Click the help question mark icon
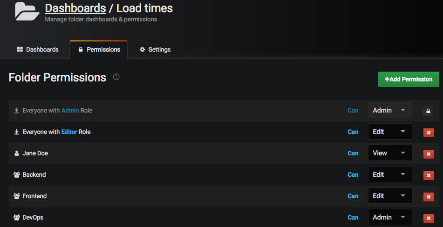 click(116, 77)
